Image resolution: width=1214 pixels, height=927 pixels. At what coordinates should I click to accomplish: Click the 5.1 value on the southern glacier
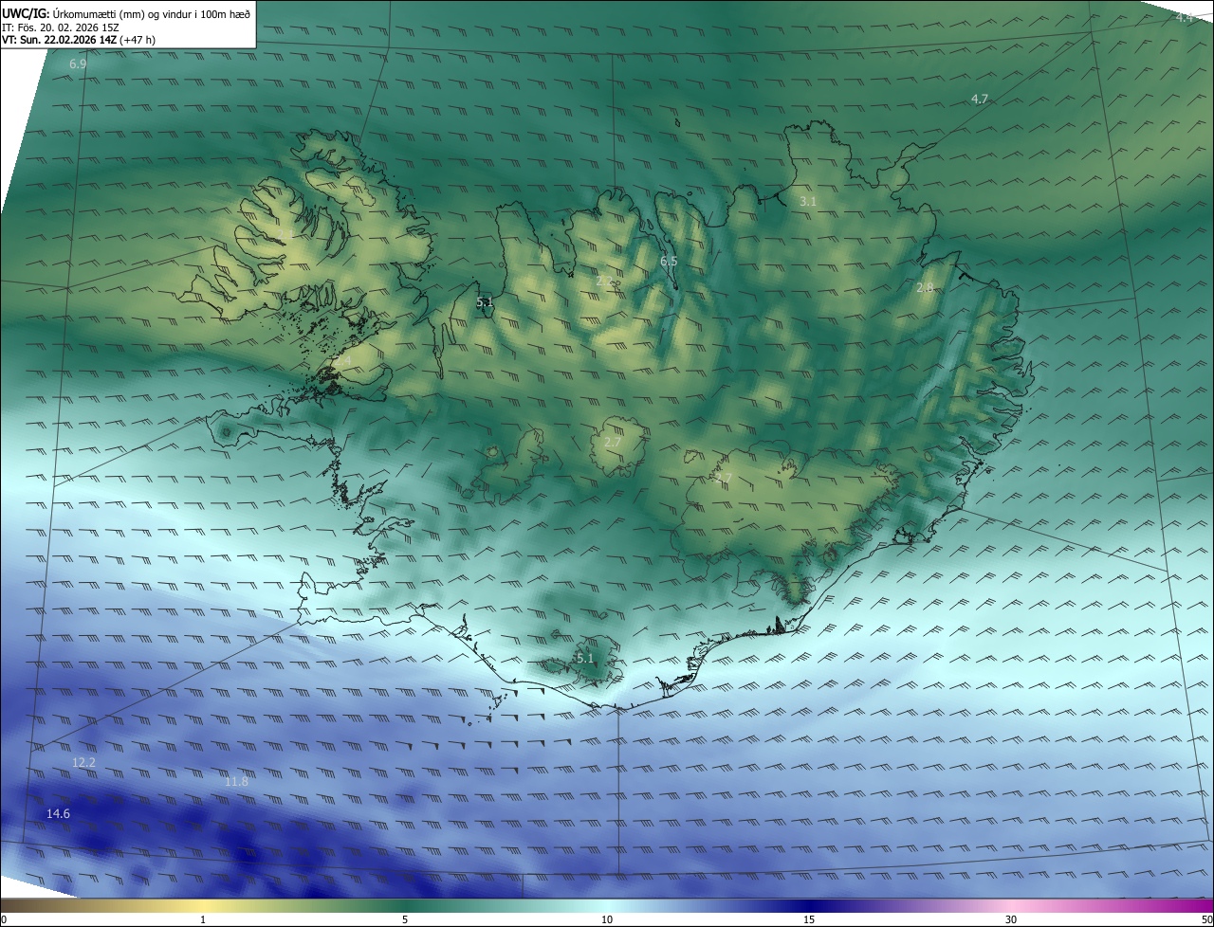click(x=584, y=658)
